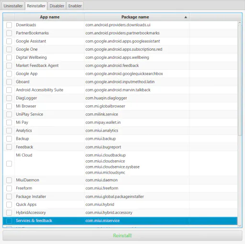Check the Services & feedback checkbox
The width and height of the screenshot is (245, 244).
coord(9,221)
